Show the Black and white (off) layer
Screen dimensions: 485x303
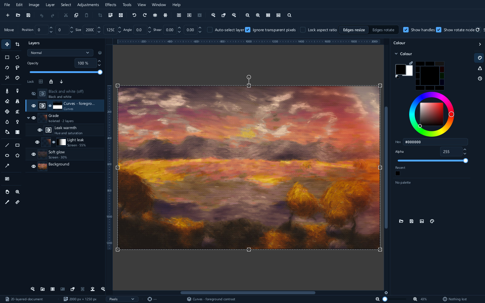point(34,94)
